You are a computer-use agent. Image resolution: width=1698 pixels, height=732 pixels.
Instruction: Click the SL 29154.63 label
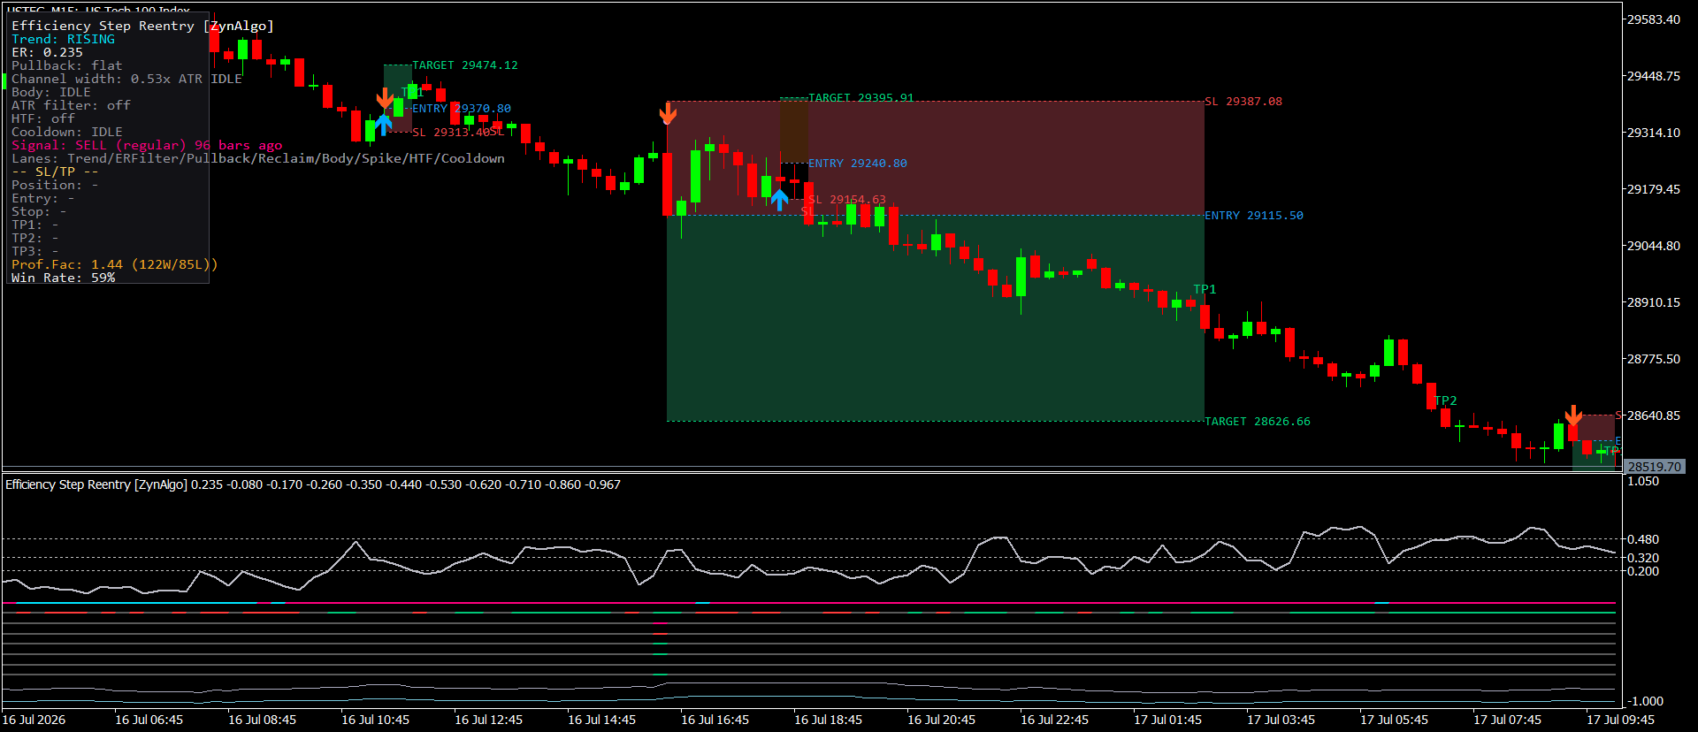pos(847,200)
